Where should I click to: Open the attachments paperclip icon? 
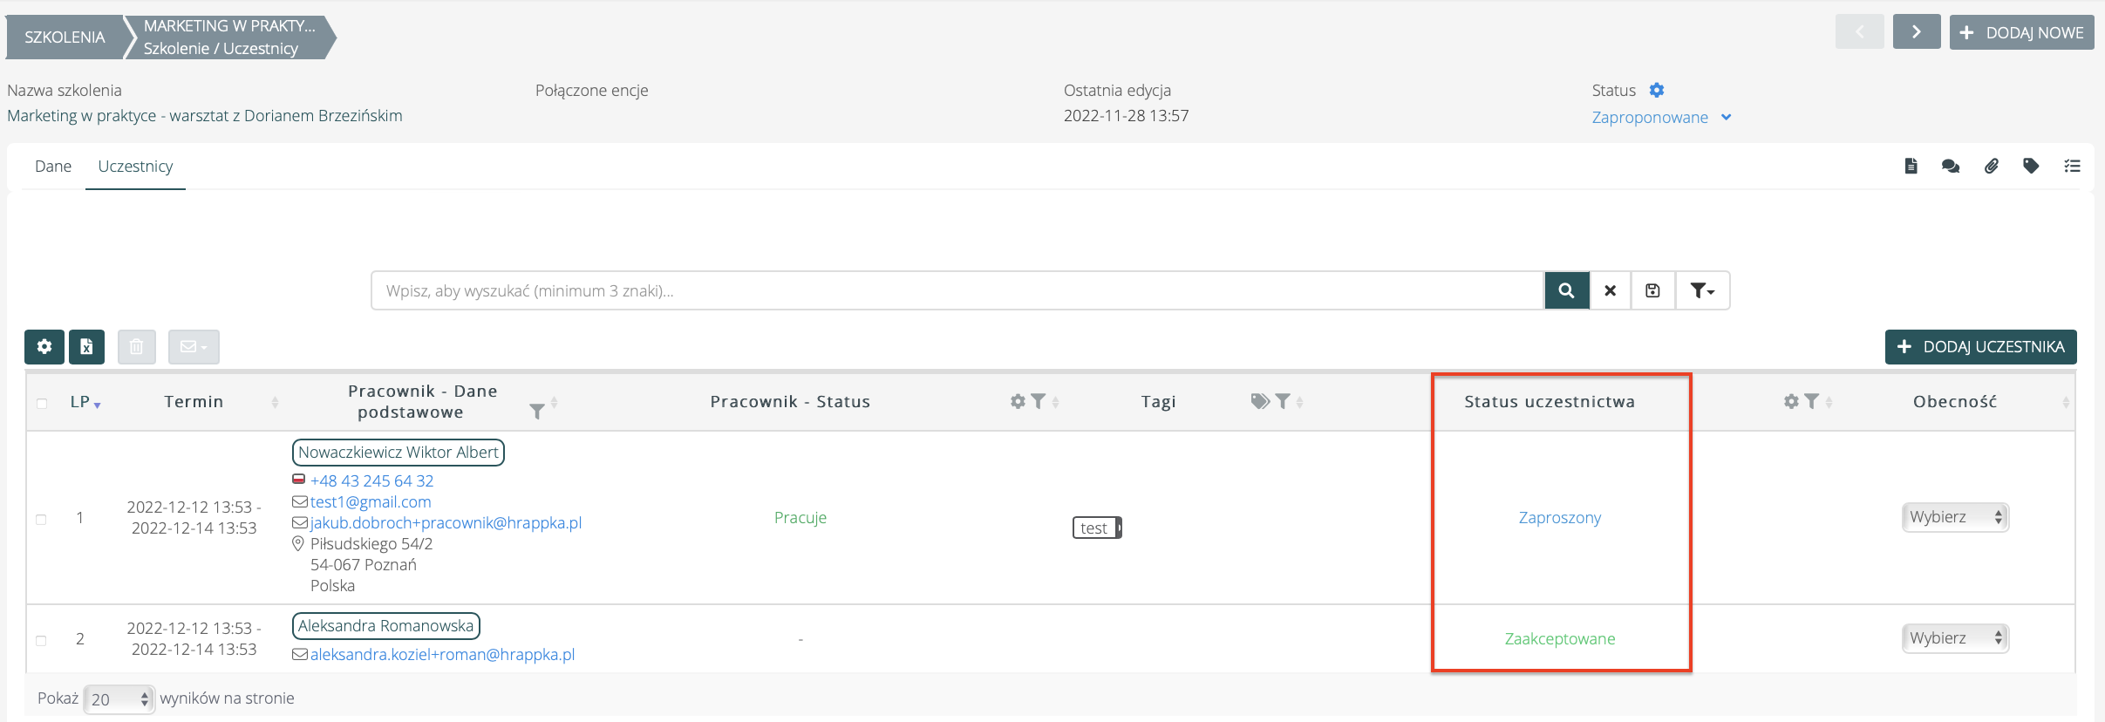[x=1991, y=166]
